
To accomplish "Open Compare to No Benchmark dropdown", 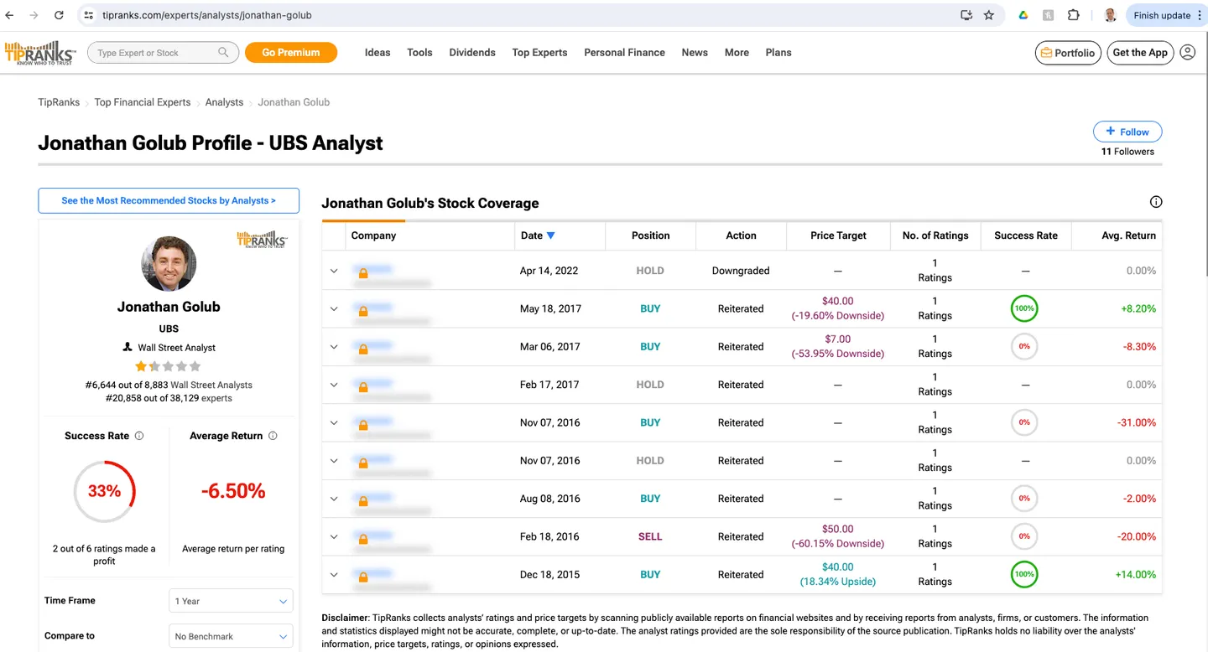I will tap(231, 636).
